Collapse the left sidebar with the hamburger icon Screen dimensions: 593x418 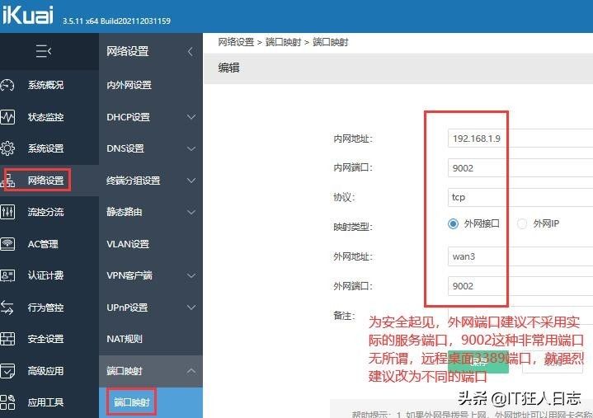44,50
